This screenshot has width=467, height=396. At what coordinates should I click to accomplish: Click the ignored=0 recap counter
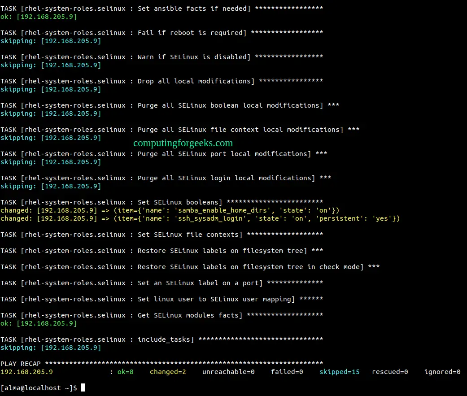point(442,371)
